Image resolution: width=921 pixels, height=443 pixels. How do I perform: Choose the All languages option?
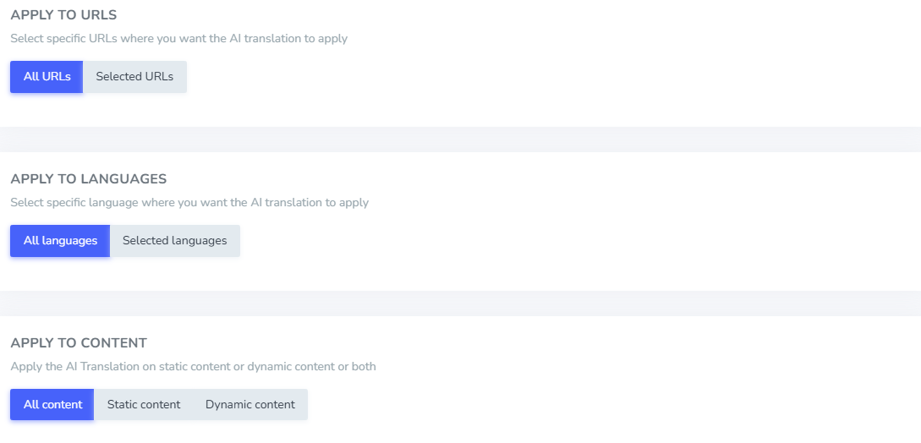coord(60,240)
